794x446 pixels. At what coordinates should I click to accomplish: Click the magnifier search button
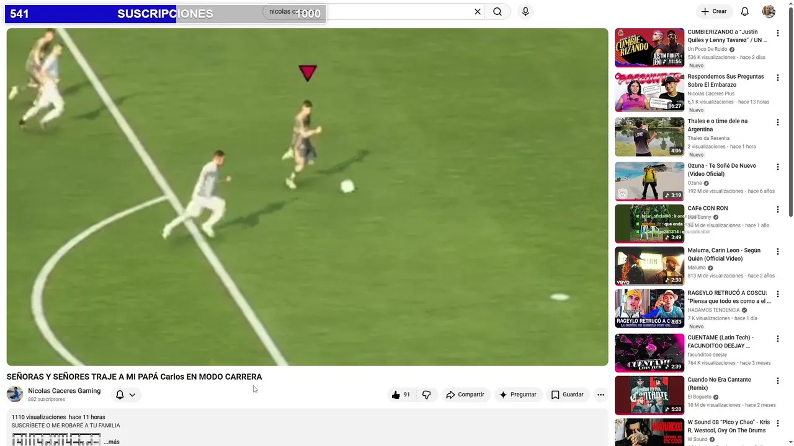coord(497,12)
